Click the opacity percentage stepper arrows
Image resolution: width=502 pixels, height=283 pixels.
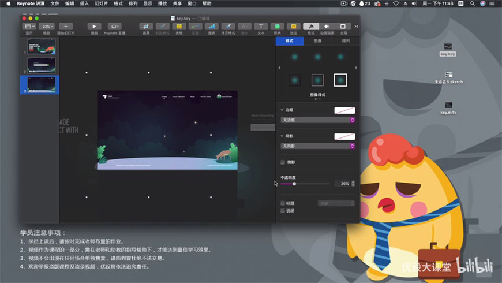tap(353, 184)
